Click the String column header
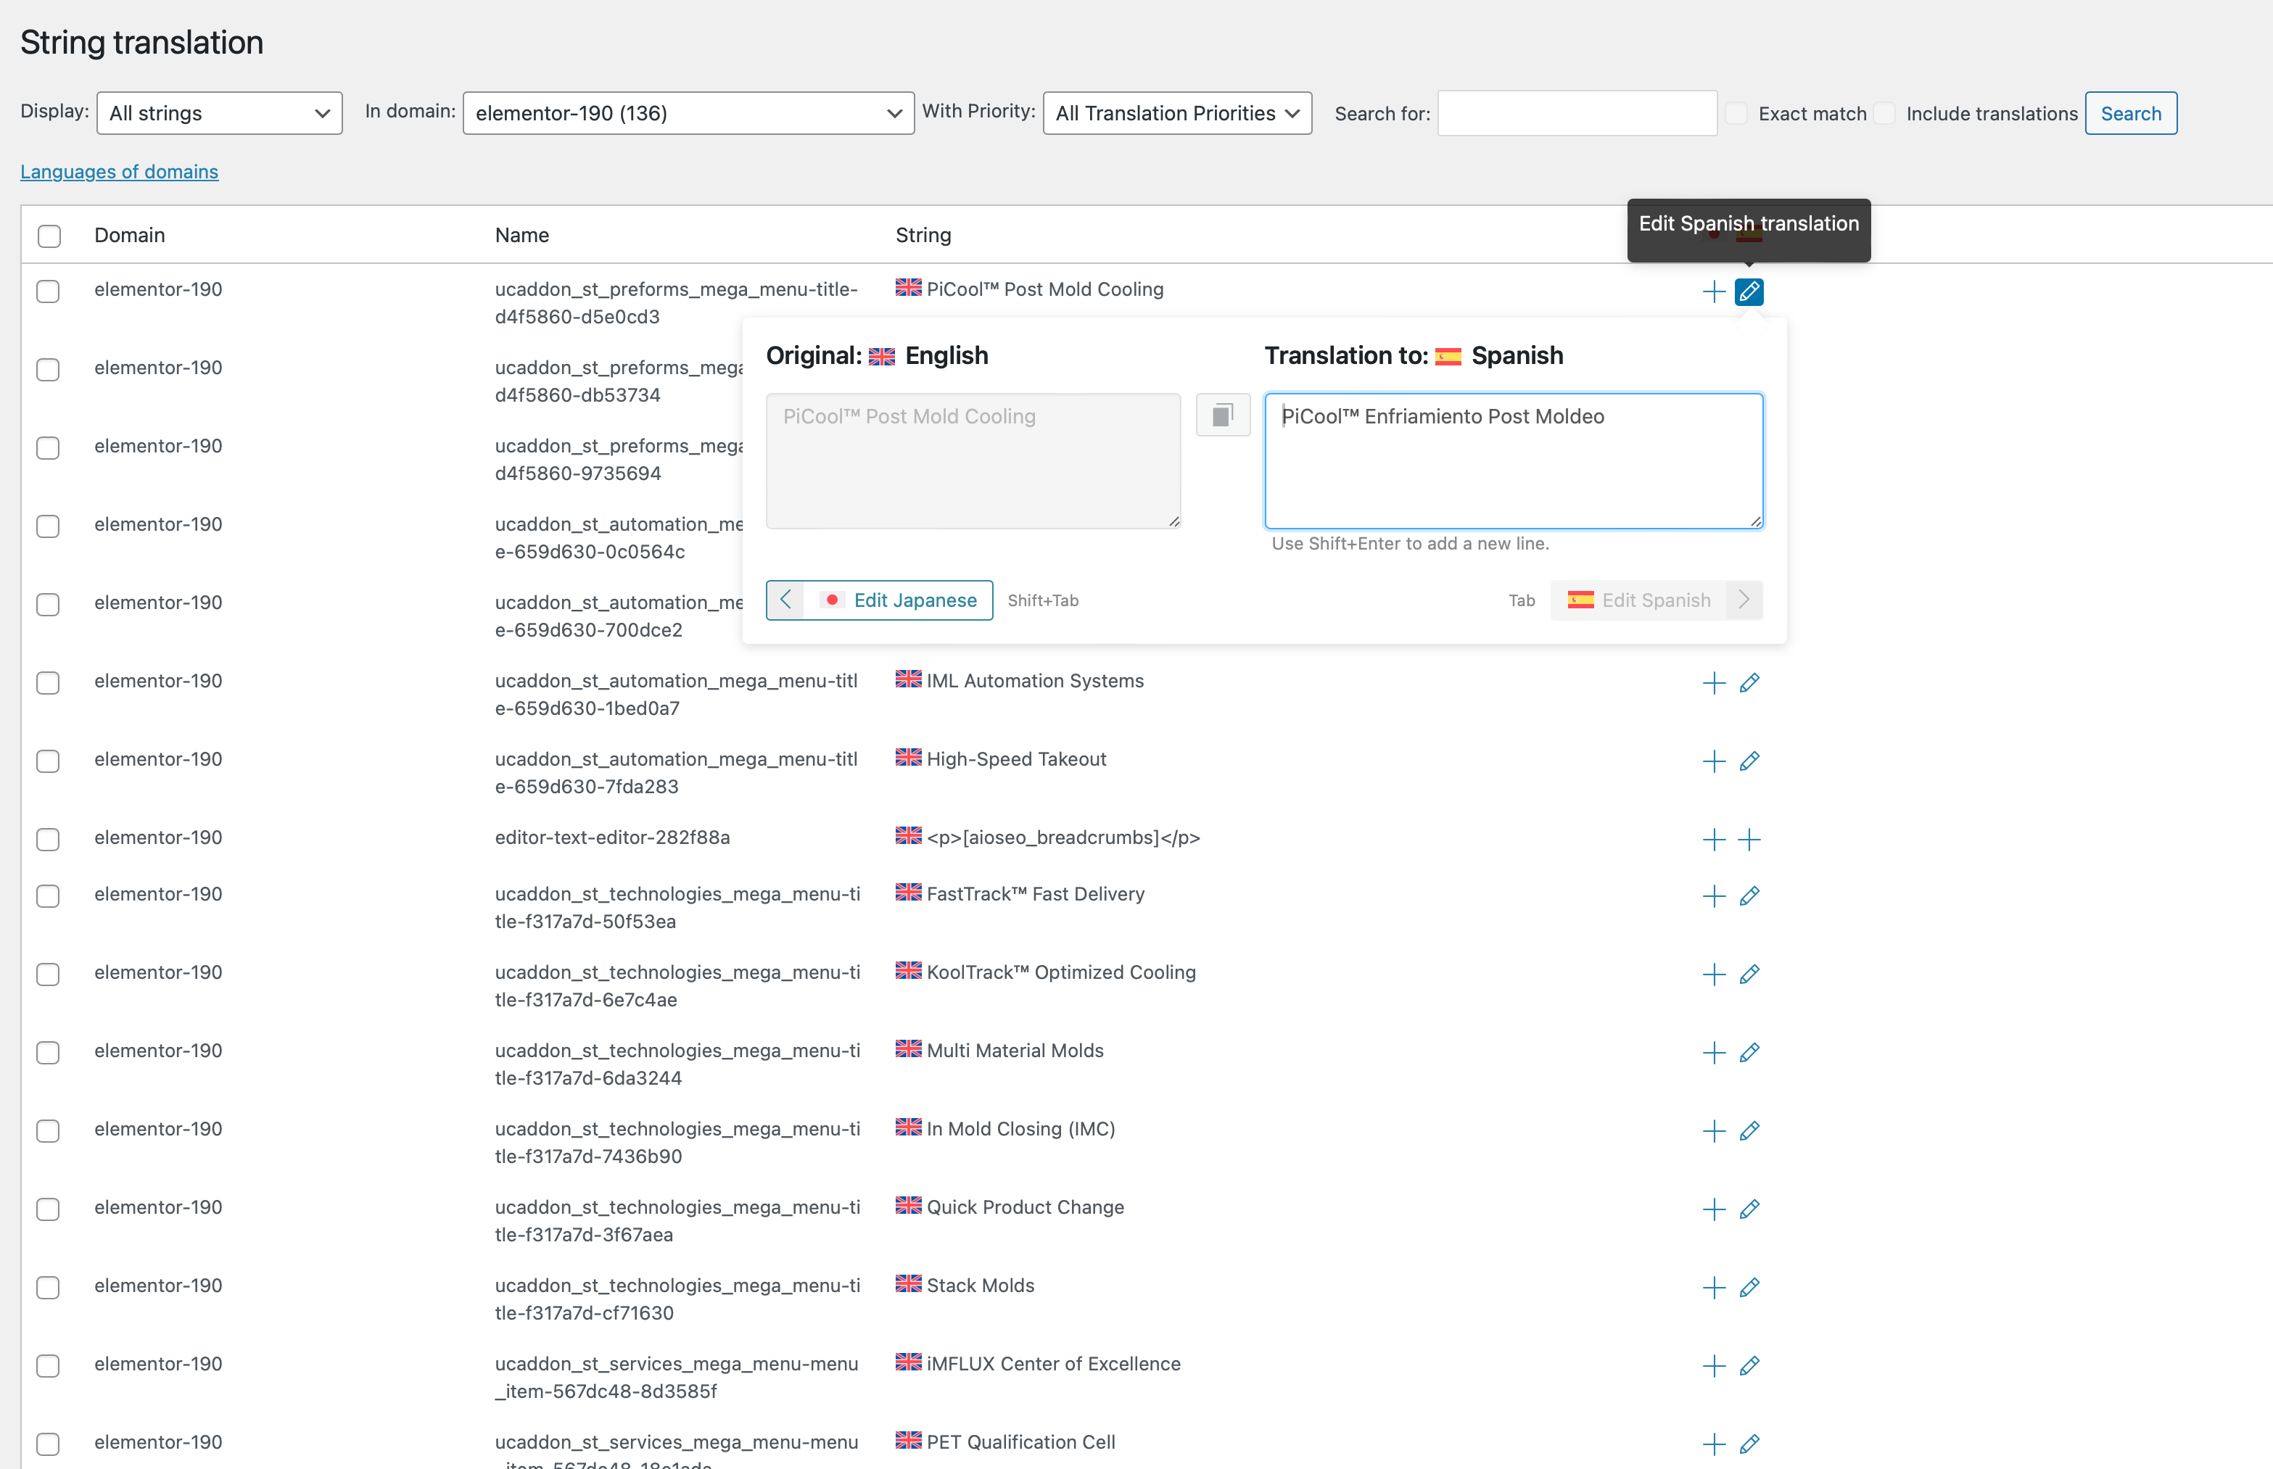Screen dimensions: 2273x1469 [923, 236]
